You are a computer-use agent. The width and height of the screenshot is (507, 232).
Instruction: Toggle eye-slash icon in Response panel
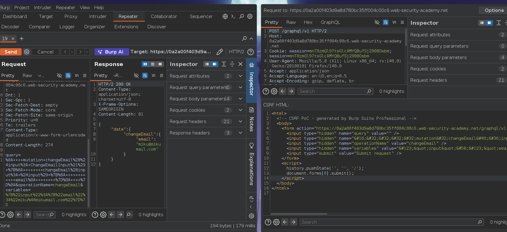click(x=136, y=75)
